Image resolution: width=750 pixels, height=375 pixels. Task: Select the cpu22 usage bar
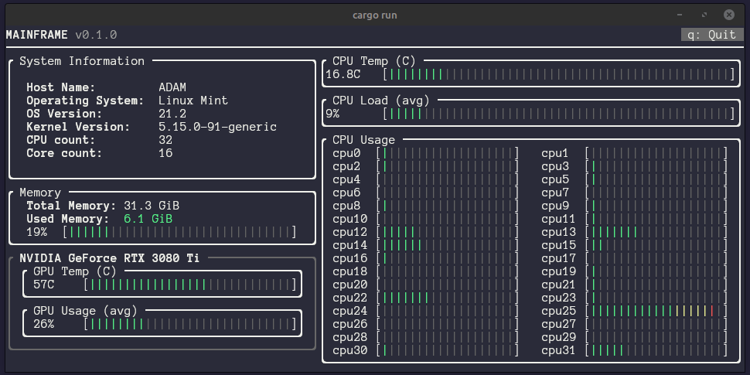click(x=447, y=298)
